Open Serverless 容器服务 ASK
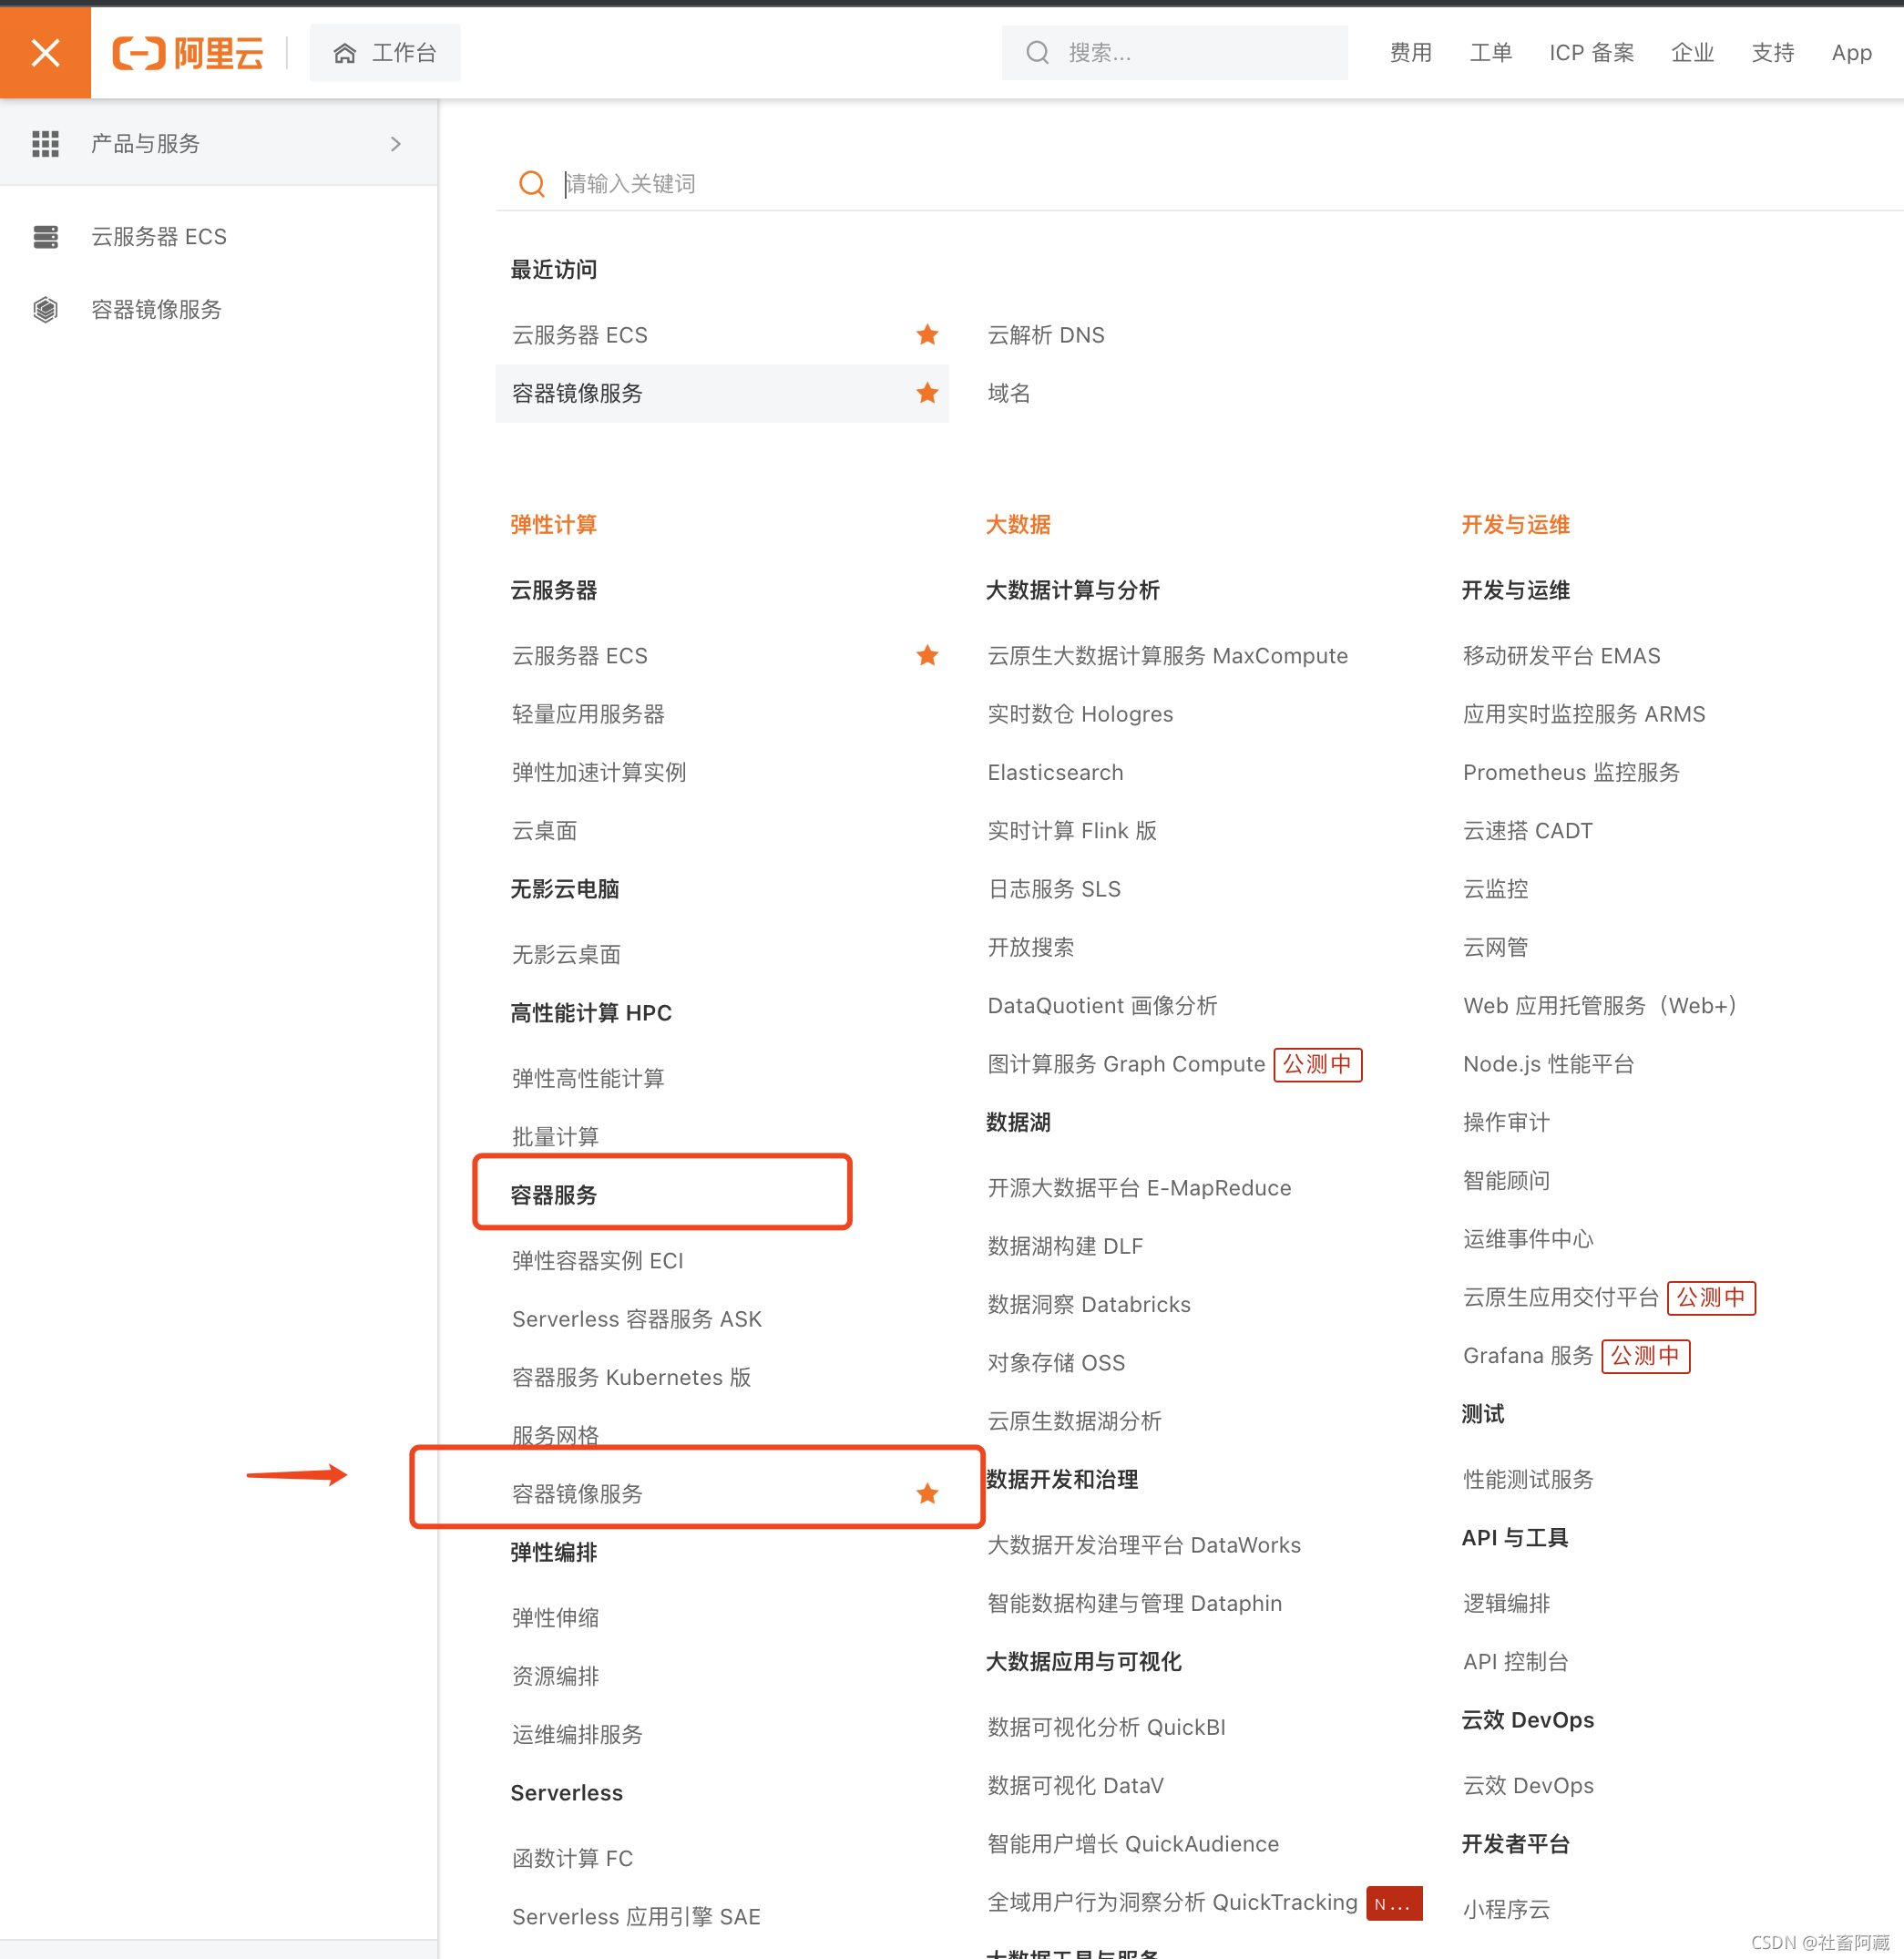Viewport: 1904px width, 1959px height. [637, 1319]
